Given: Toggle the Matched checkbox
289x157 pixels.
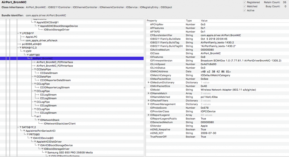Looking at the screenshot, I should point(244,6).
